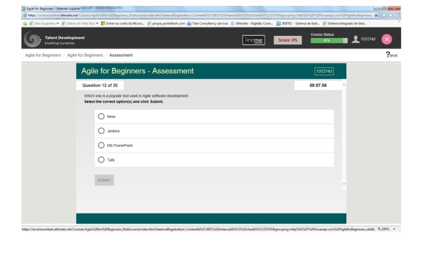Click the Score: 0% indicator
423x265 pixels.
pyautogui.click(x=287, y=40)
